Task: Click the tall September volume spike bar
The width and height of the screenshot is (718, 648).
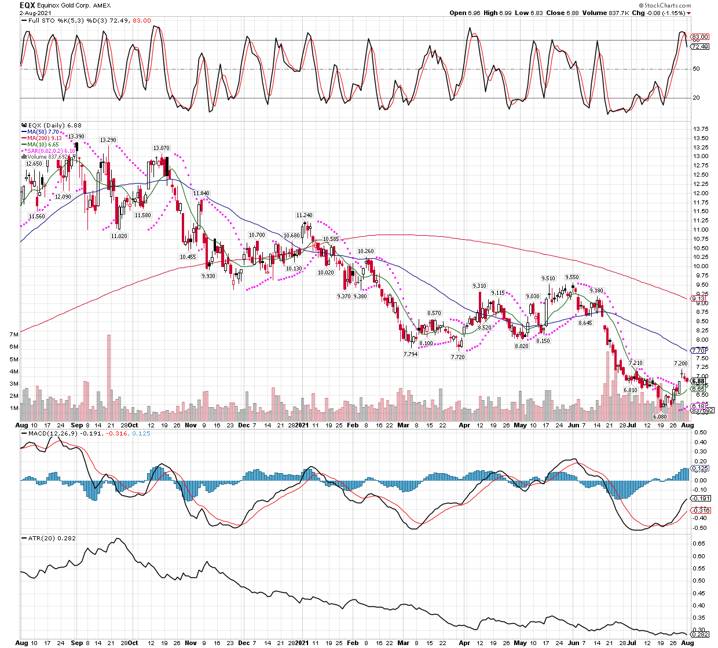Action: [108, 377]
